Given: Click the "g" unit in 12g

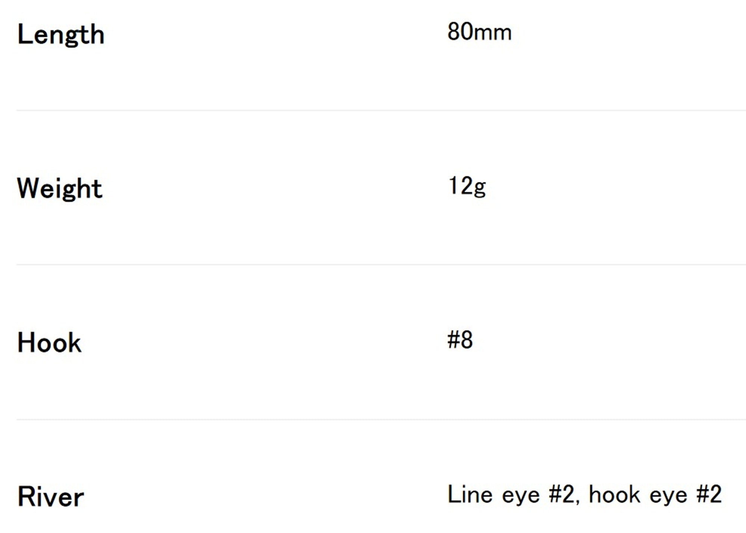Looking at the screenshot, I should (479, 188).
